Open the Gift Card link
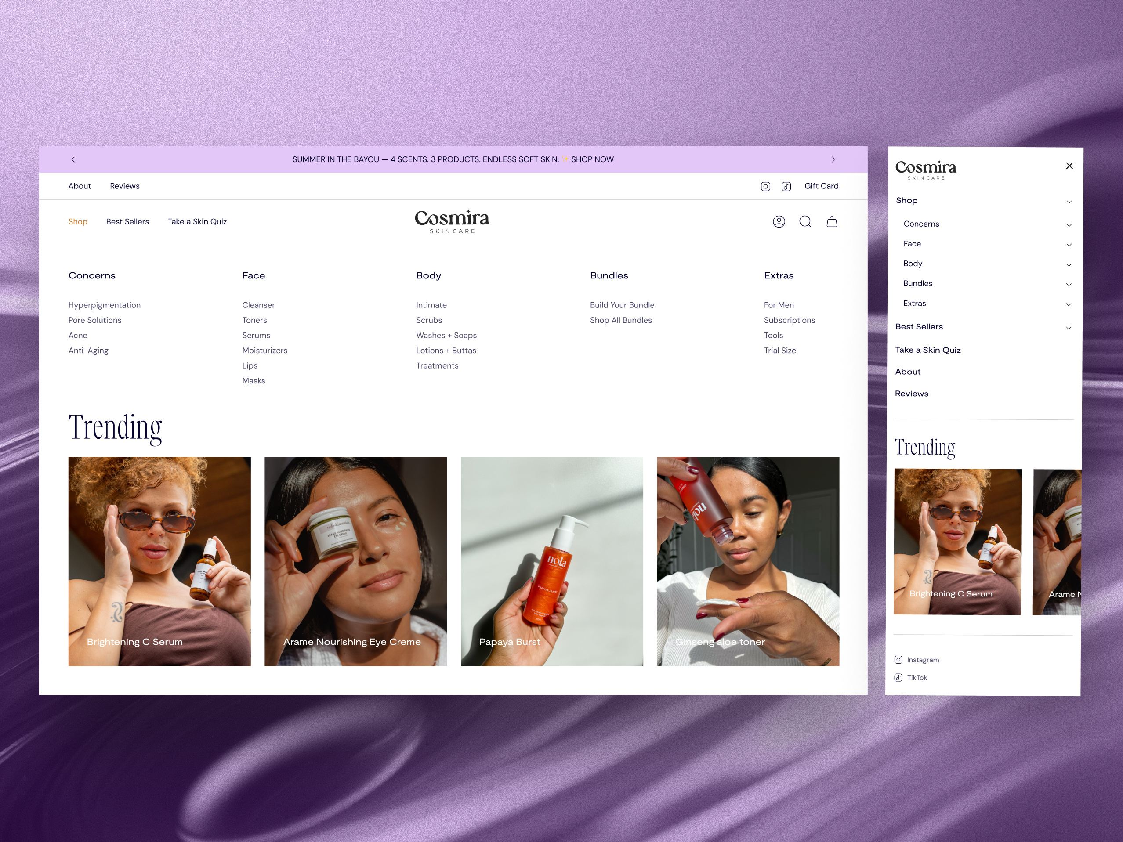 (x=822, y=186)
